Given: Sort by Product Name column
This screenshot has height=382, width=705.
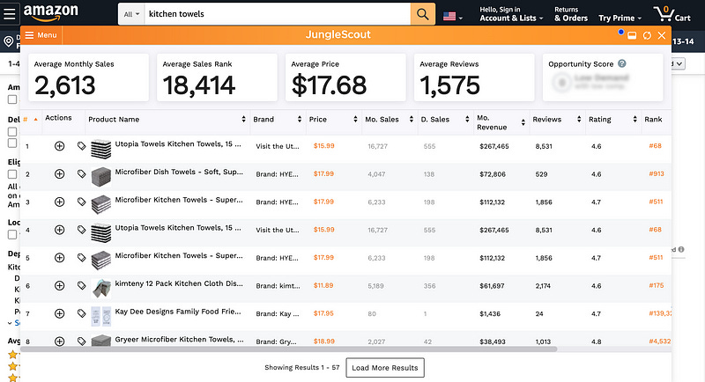Looking at the screenshot, I should pyautogui.click(x=243, y=120).
